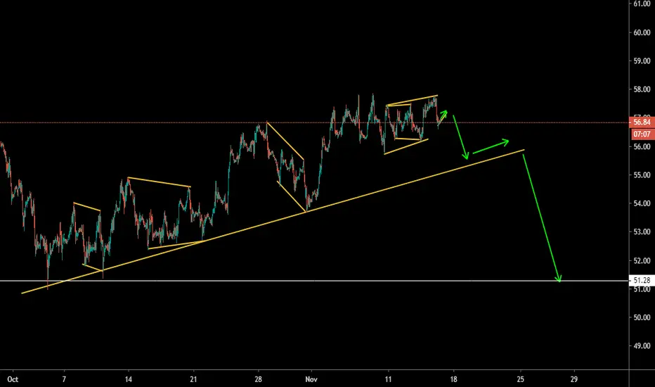This screenshot has width=655, height=387.
Task: Click the 07:07 countdown timer label
Action: point(642,134)
